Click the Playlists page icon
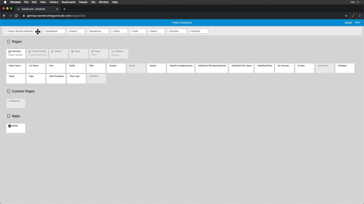 [113, 51]
